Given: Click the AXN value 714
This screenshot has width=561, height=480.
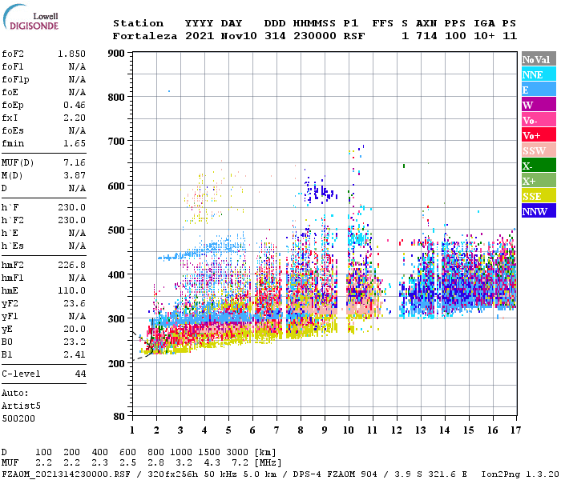Looking at the screenshot, I should pos(426,36).
